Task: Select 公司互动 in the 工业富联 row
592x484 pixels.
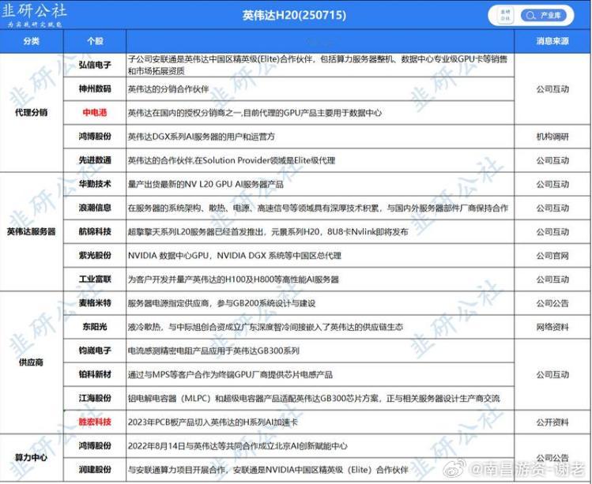Action: click(x=552, y=280)
